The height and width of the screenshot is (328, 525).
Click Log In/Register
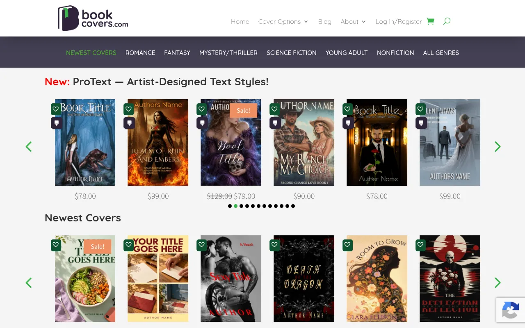coord(399,22)
